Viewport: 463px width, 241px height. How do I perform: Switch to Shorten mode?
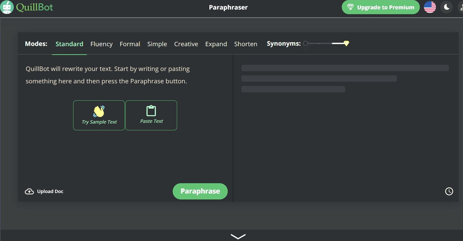[x=246, y=44]
